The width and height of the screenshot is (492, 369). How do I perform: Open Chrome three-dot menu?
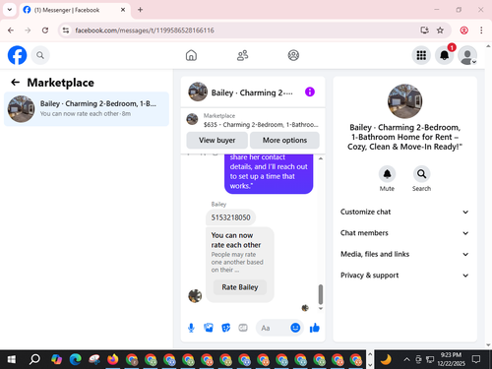pos(481,31)
